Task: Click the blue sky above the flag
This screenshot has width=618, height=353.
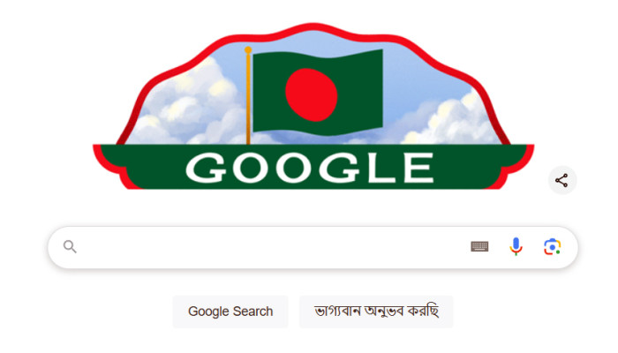Action: 315,41
